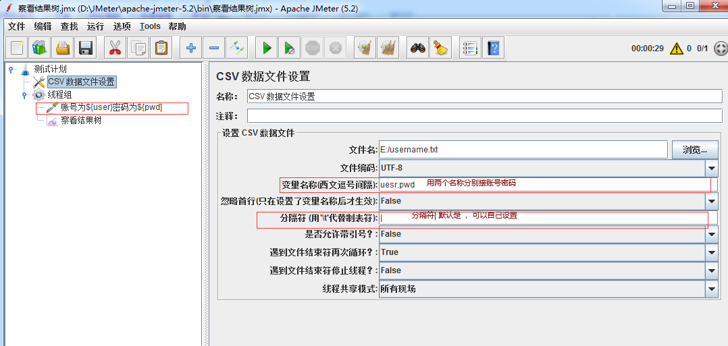Open the 线程共享模式 dropdown
728x346 pixels.
coord(712,289)
